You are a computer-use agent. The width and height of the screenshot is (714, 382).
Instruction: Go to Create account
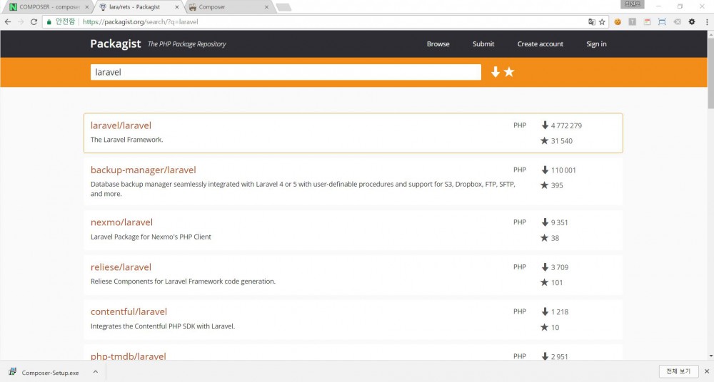[540, 44]
